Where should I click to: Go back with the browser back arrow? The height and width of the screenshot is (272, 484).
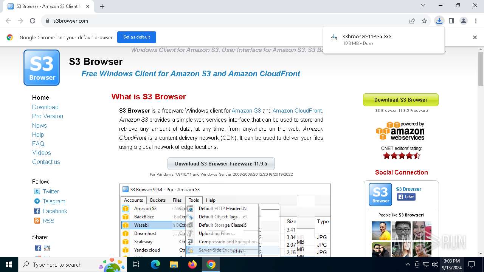click(x=8, y=21)
